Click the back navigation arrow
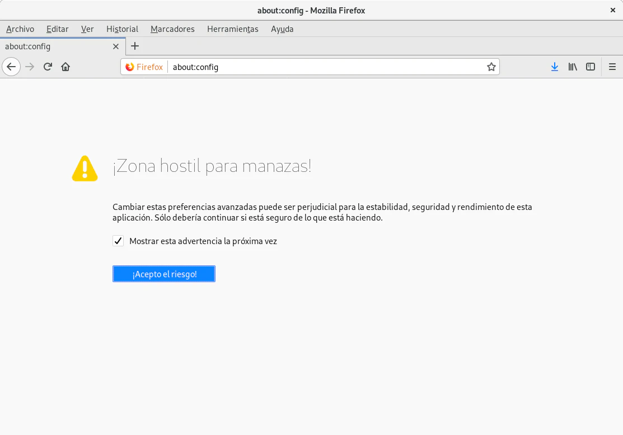The width and height of the screenshot is (623, 435). pyautogui.click(x=11, y=67)
